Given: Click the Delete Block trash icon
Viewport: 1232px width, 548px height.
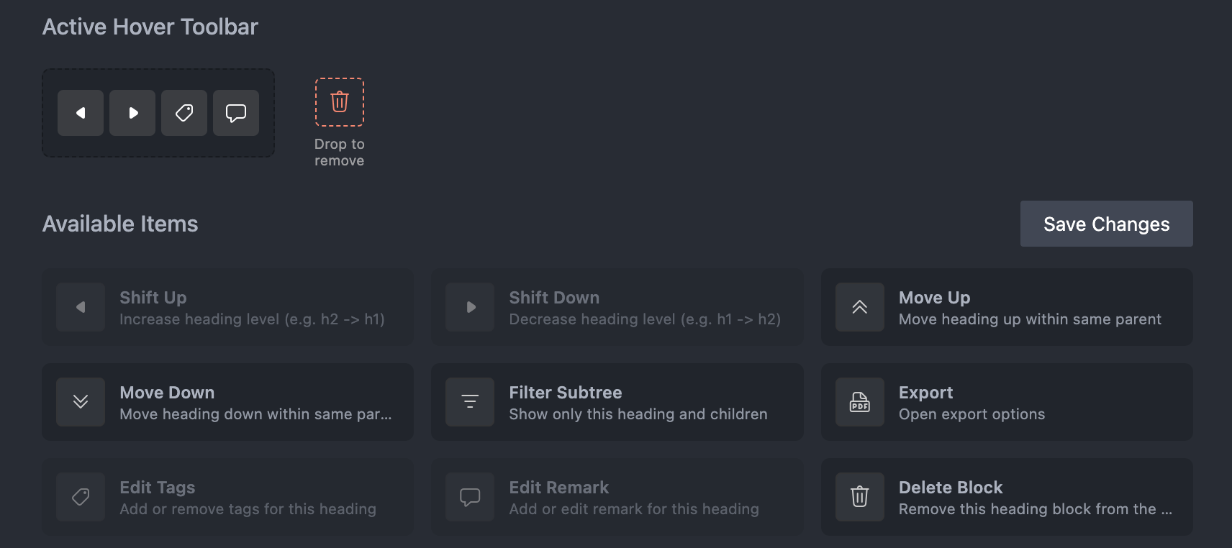Looking at the screenshot, I should click(x=859, y=497).
